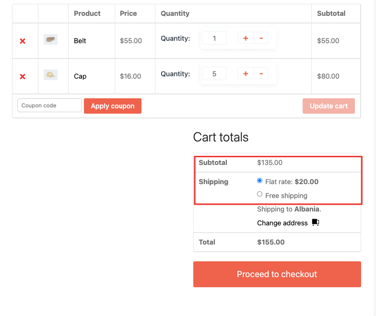Click the Product column header
The image size is (376, 316).
coord(87,13)
